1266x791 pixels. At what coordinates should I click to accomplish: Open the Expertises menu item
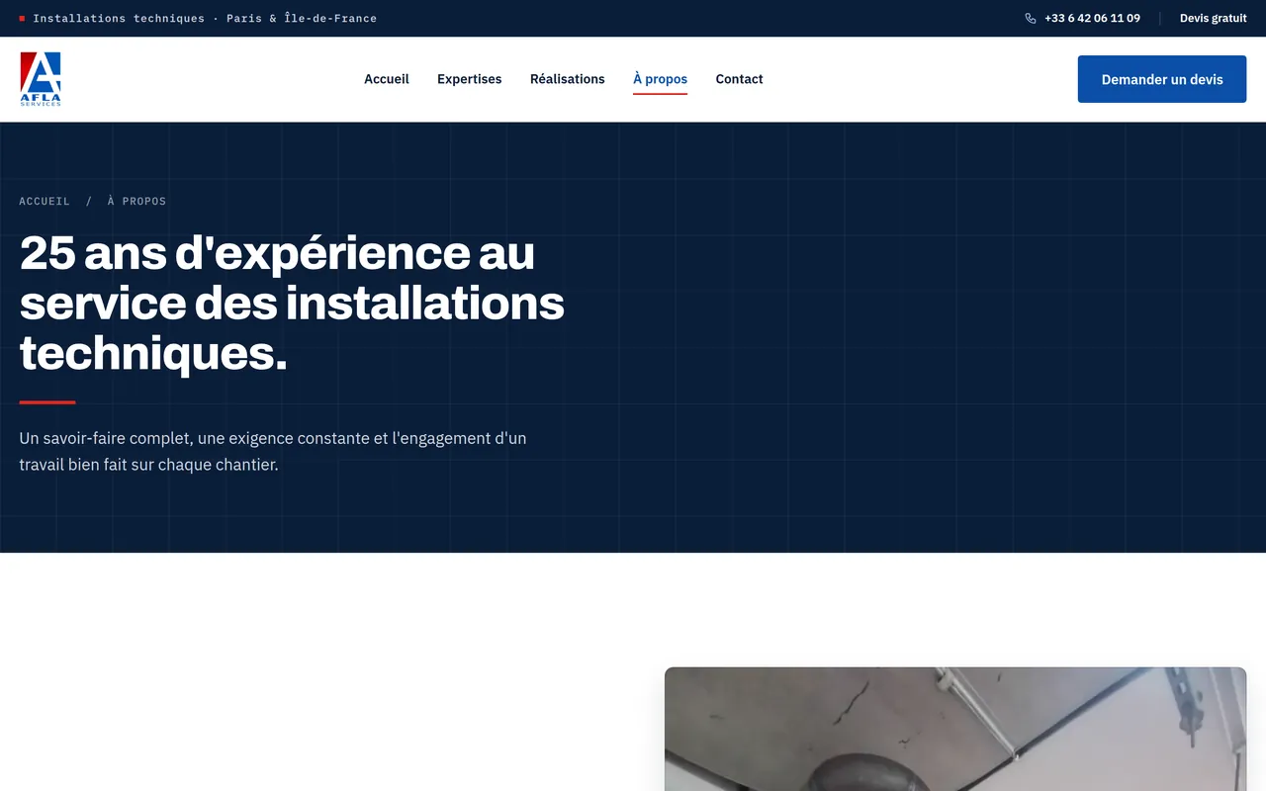point(470,79)
